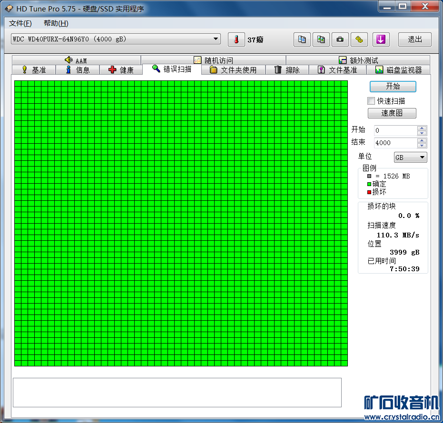Click the empty log box below grid
443x423 pixels.
pyautogui.click(x=177, y=393)
